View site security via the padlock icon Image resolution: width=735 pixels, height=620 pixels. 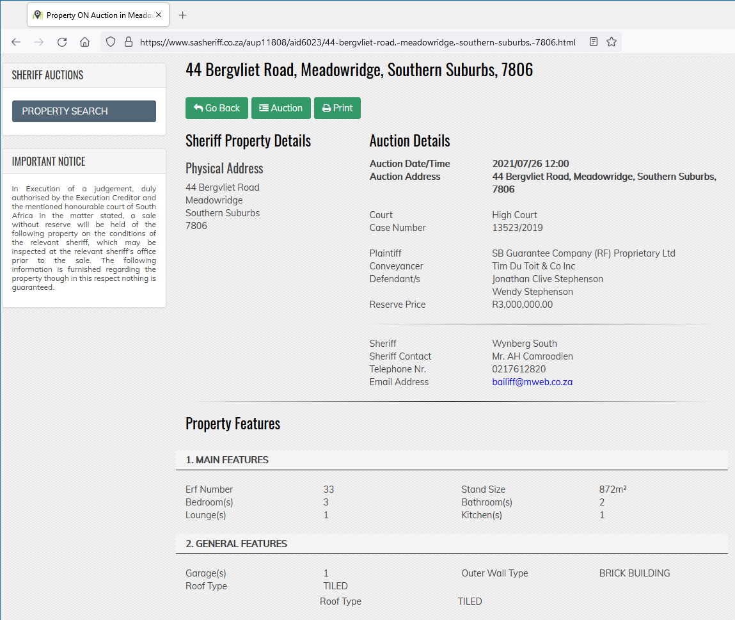(x=127, y=42)
